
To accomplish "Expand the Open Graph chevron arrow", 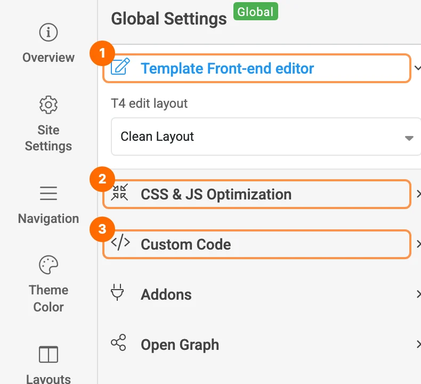I will click(418, 345).
